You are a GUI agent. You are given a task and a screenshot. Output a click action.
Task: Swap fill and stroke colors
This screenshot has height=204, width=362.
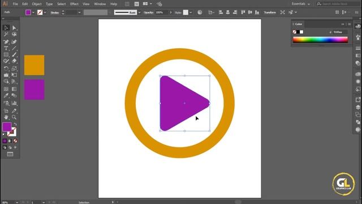(x=15, y=124)
